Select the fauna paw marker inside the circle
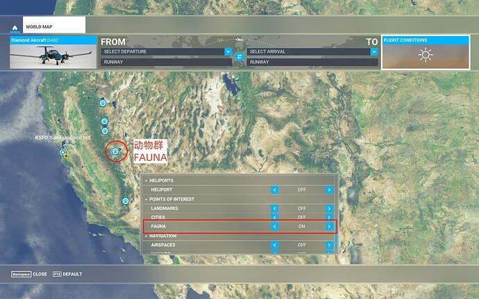The width and height of the screenshot is (479, 299). click(115, 151)
